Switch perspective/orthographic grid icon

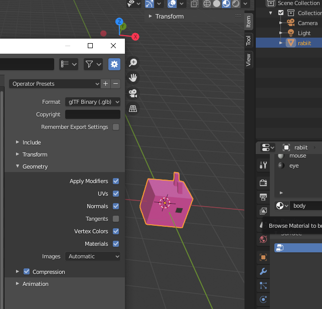[x=133, y=108]
